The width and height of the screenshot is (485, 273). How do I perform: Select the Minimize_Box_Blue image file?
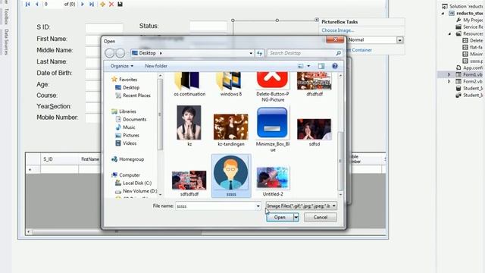coord(273,130)
